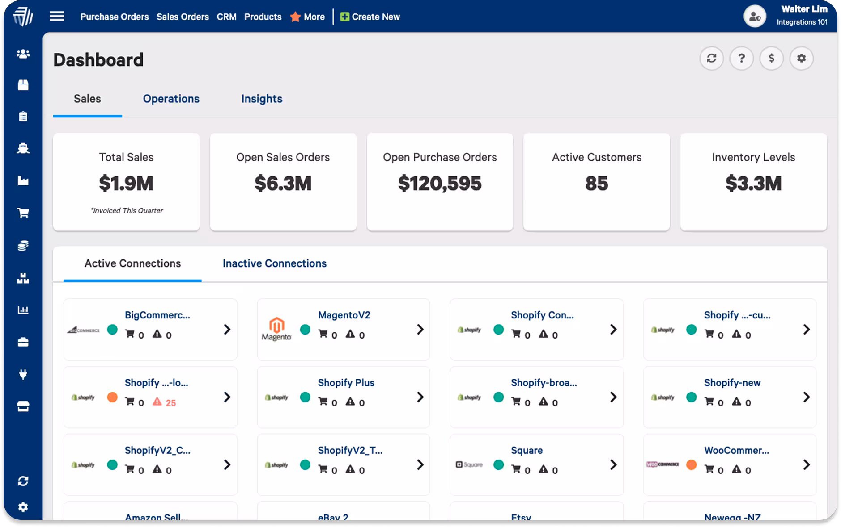841x527 pixels.
Task: Open the factory sidebar icon
Action: click(23, 180)
